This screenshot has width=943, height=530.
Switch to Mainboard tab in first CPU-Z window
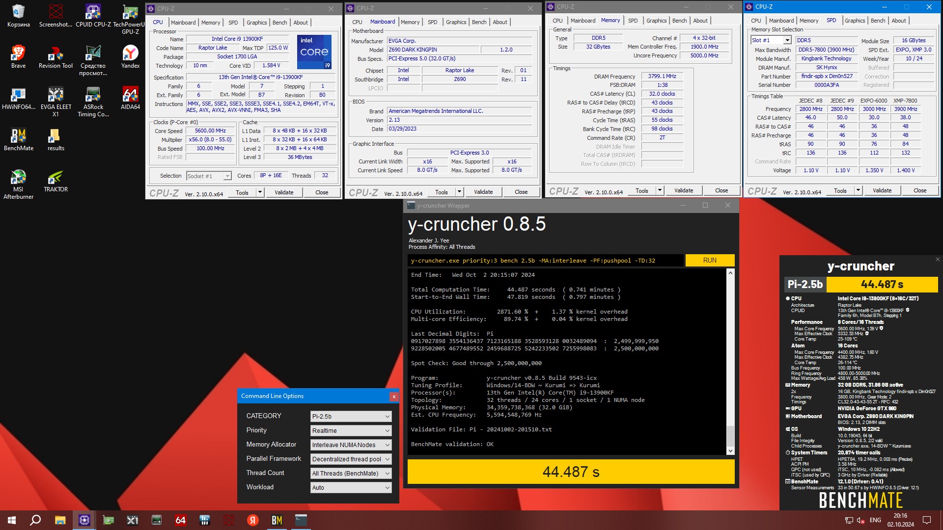point(183,23)
